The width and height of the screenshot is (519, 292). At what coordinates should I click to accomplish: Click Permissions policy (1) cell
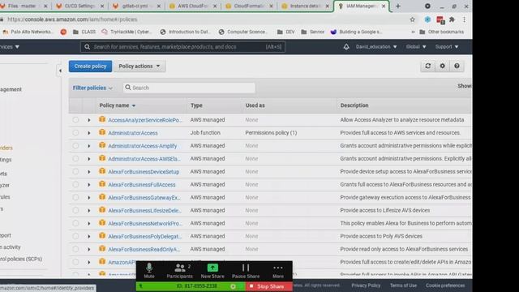click(271, 133)
